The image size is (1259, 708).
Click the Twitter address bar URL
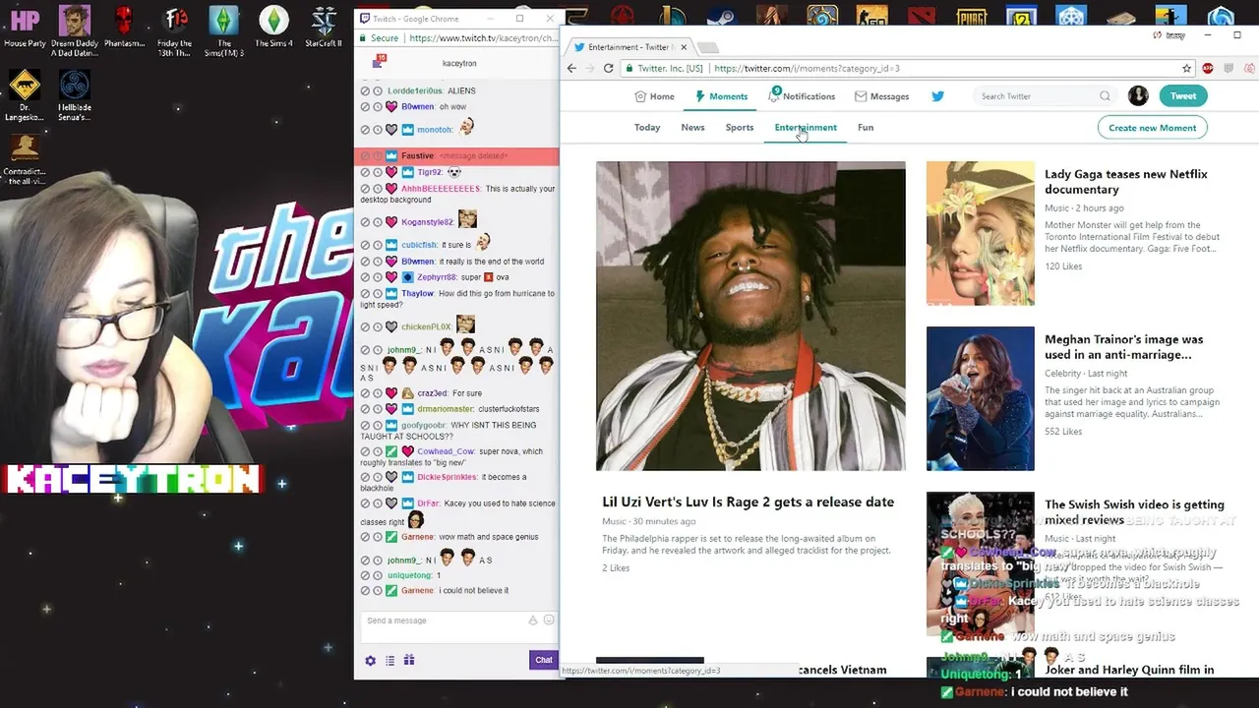point(808,68)
